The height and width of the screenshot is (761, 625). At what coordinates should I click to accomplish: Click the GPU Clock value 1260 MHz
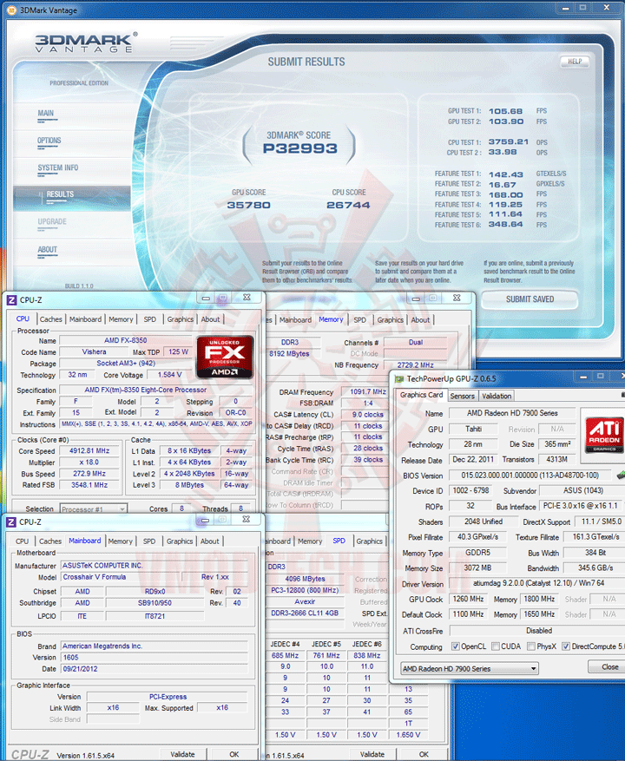468,599
